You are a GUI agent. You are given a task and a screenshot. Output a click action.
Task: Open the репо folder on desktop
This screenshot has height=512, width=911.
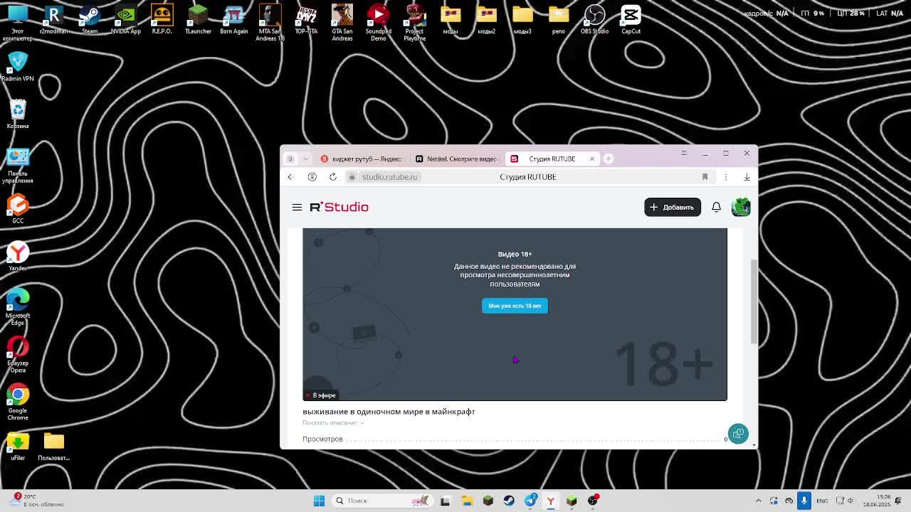pos(559,20)
